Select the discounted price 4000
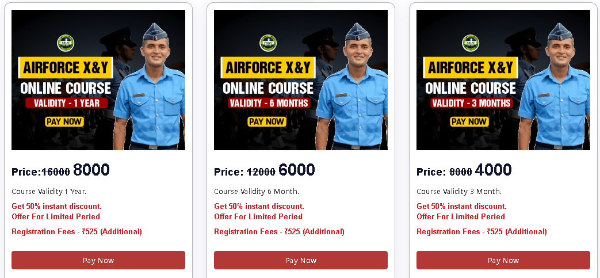 click(493, 170)
